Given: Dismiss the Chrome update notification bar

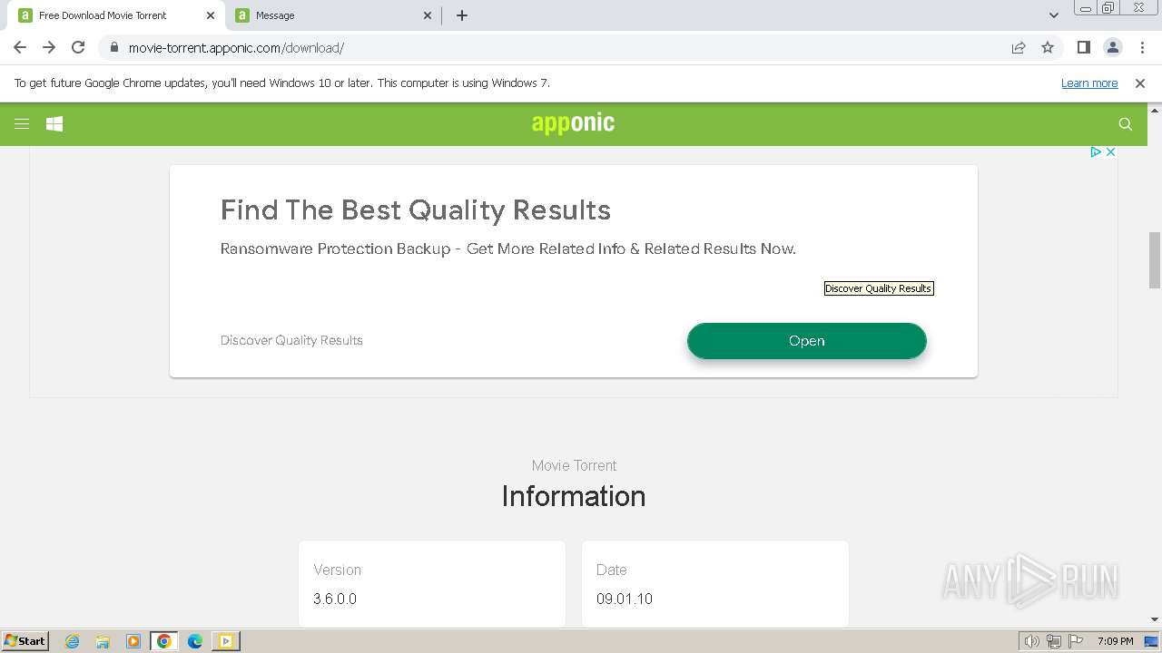Looking at the screenshot, I should [x=1140, y=83].
